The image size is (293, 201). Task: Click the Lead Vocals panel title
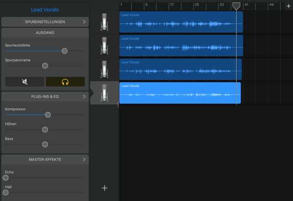[x=45, y=10]
